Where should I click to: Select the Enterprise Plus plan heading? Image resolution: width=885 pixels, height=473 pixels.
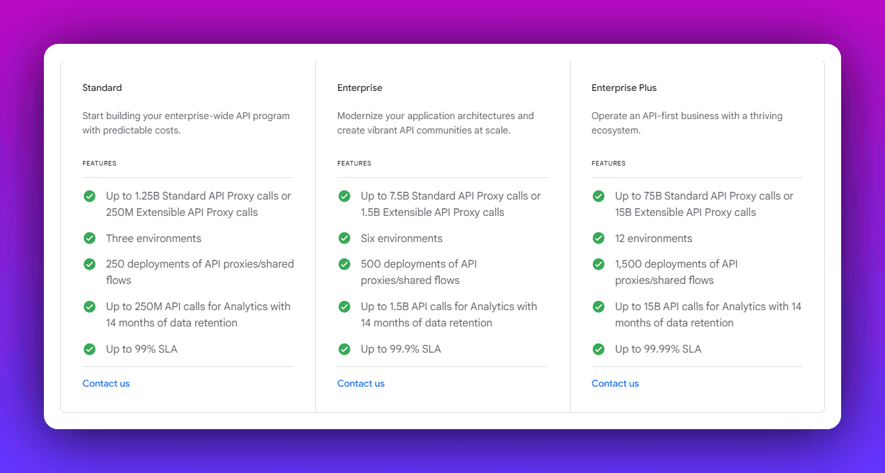(x=624, y=88)
